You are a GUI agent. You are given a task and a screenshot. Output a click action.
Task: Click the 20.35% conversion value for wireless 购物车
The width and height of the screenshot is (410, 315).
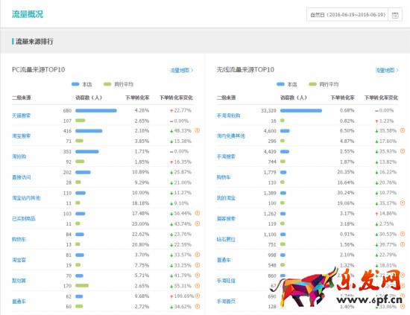[x=346, y=172]
